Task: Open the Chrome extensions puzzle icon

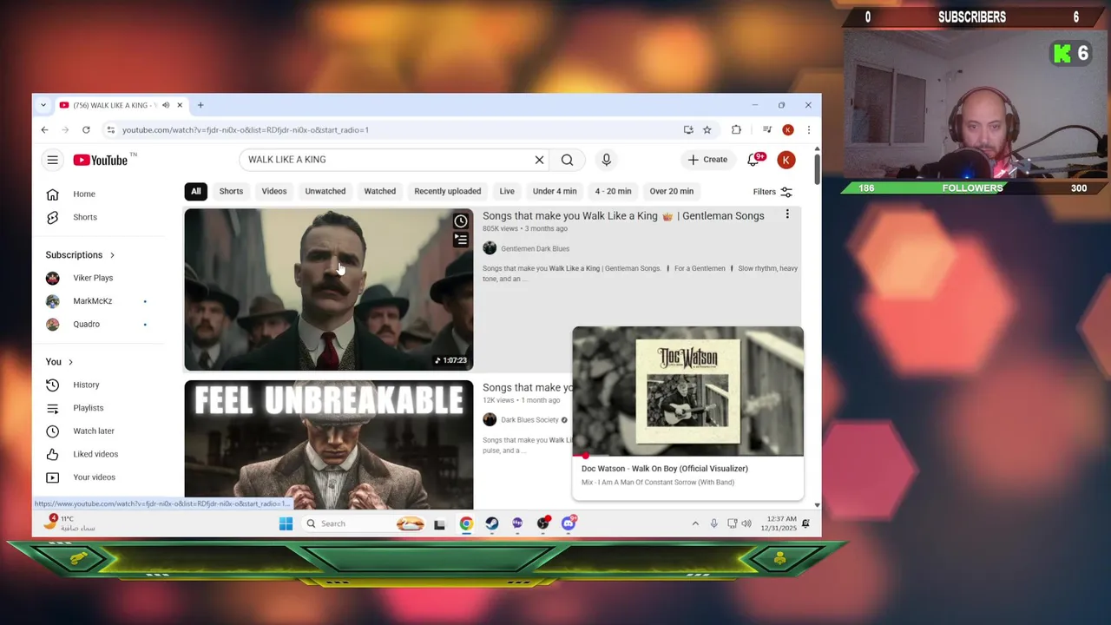Action: (736, 130)
